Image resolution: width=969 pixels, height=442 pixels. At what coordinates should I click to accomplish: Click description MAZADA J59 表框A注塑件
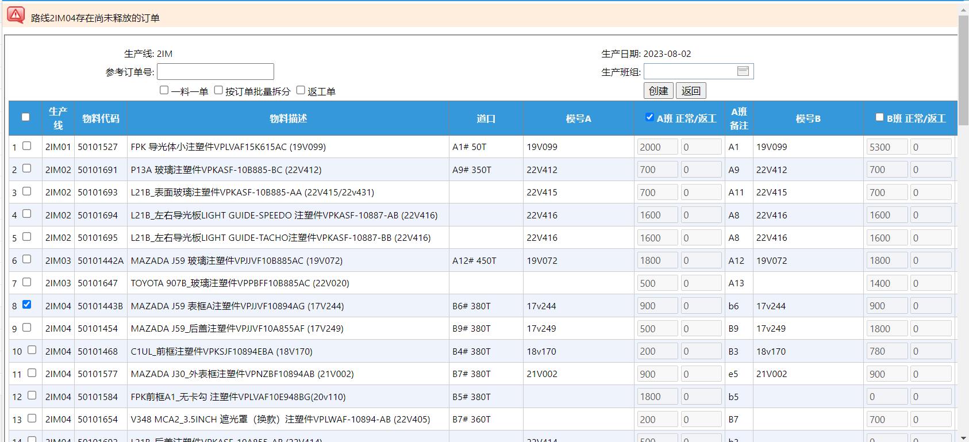[x=237, y=306]
